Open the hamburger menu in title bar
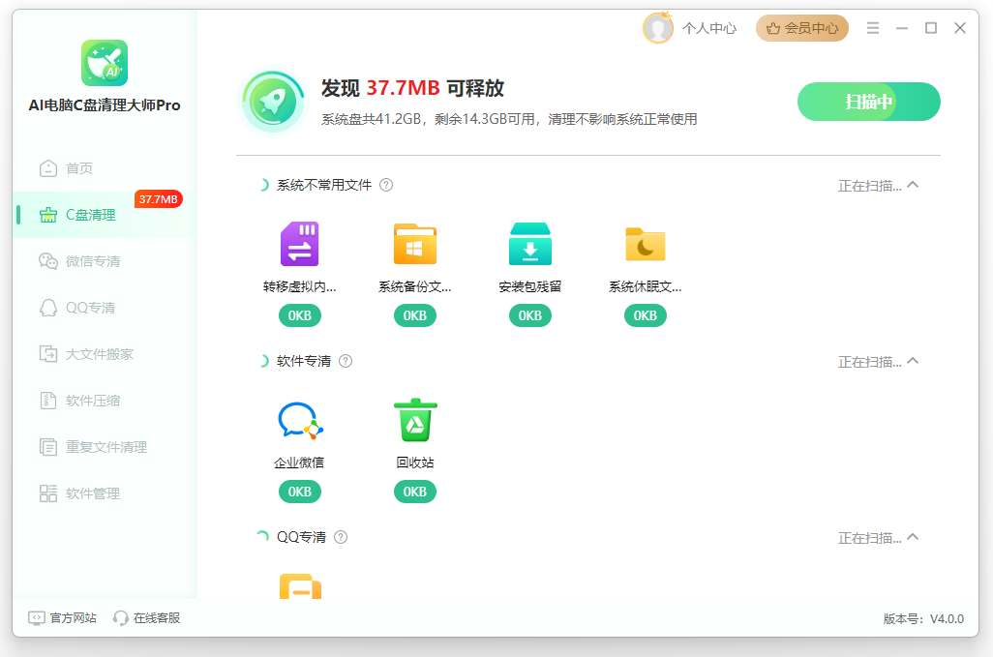Image resolution: width=993 pixels, height=657 pixels. tap(873, 28)
